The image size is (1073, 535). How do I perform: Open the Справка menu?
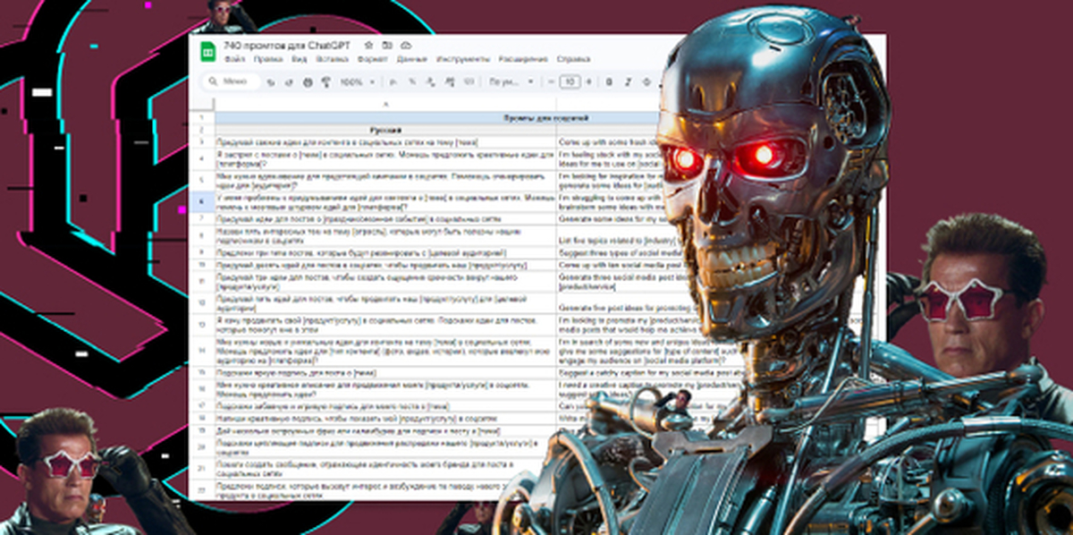[574, 59]
